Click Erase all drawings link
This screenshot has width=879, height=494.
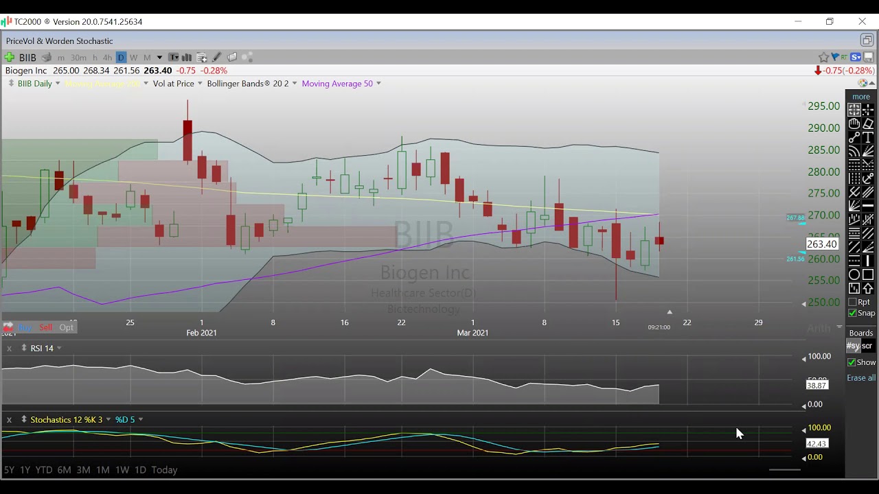[861, 378]
